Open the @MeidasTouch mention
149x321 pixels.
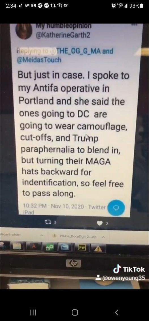tap(39, 60)
